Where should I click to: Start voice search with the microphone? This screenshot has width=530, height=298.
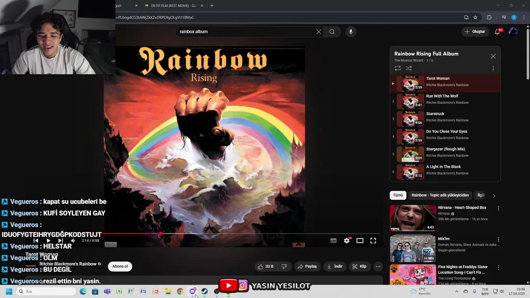351,32
